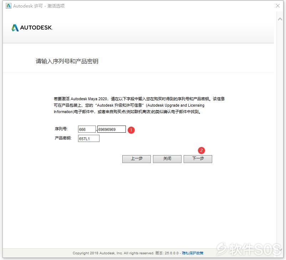Screen dimensions: 286x260
Task: Click the product key field showing 657L1
Action: point(89,138)
